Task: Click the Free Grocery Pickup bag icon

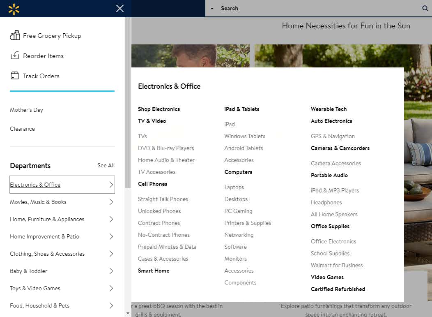Action: click(x=15, y=36)
